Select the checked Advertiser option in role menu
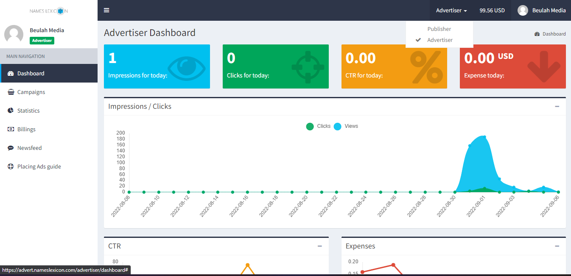The width and height of the screenshot is (571, 276). click(439, 40)
